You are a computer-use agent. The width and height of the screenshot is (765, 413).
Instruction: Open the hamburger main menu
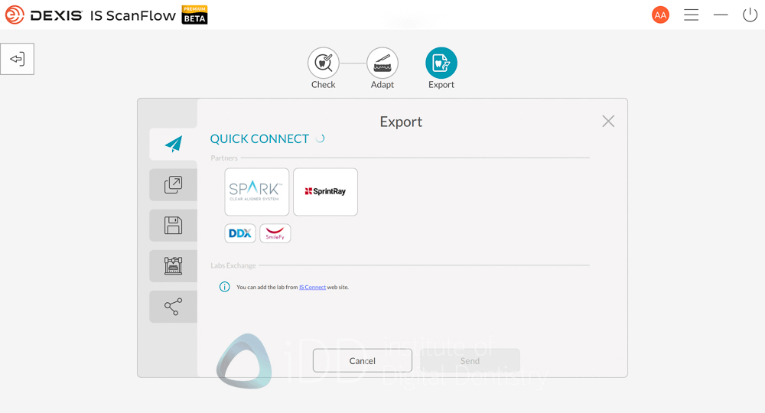[691, 15]
